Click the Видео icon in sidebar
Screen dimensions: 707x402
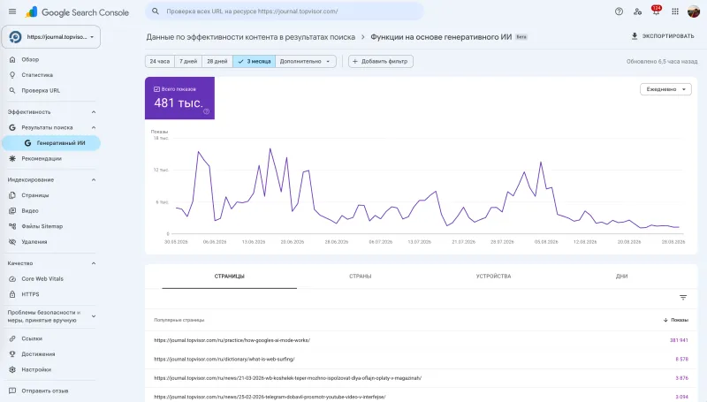pyautogui.click(x=12, y=211)
